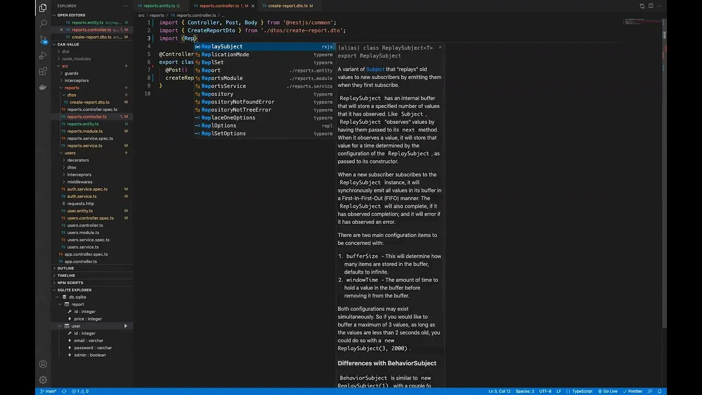Select Report suggestion from ./reports.entity
702x395 pixels.
[x=264, y=70]
